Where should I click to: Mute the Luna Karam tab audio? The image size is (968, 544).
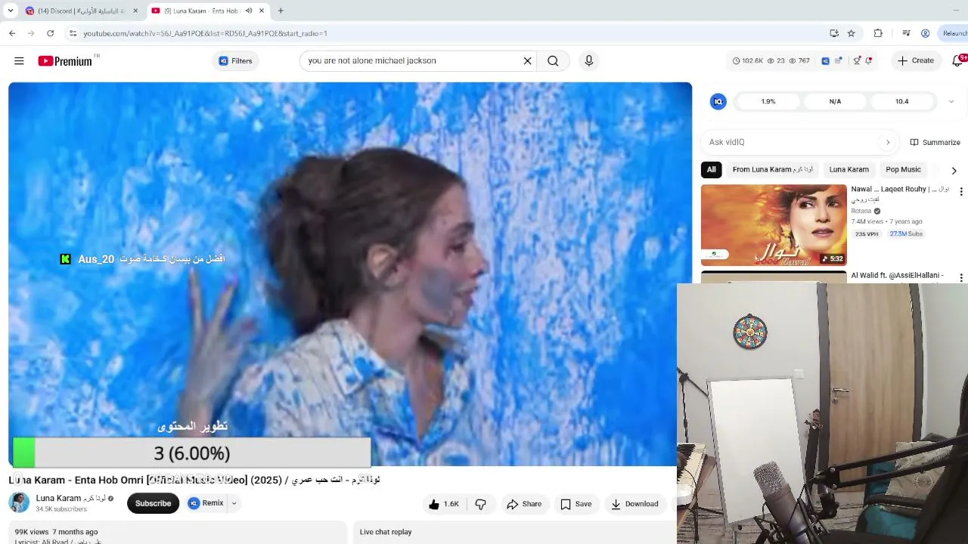pos(249,11)
